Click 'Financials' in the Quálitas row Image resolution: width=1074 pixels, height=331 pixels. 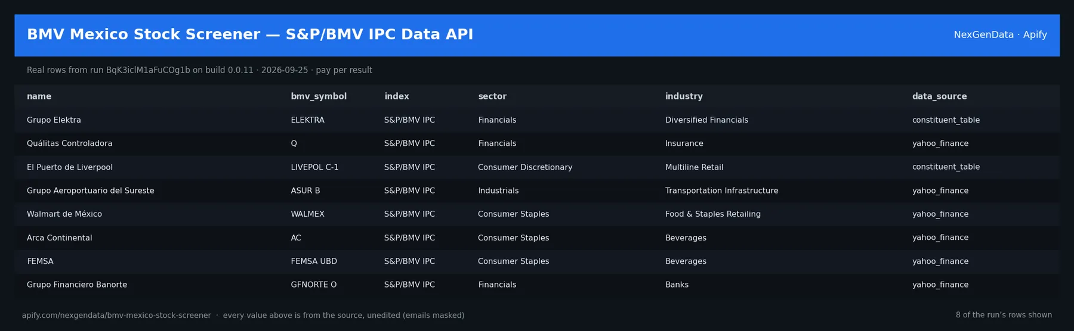(497, 143)
